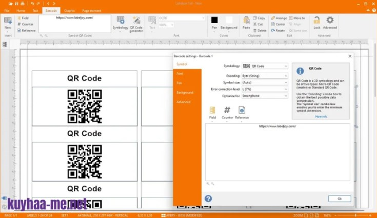Click the dialog barcode text area
The height and width of the screenshot is (218, 377).
click(277, 152)
